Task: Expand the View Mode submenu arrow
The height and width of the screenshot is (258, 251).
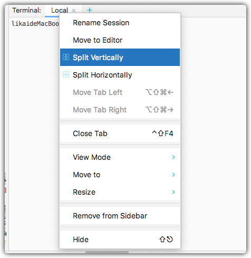Action: 173,157
